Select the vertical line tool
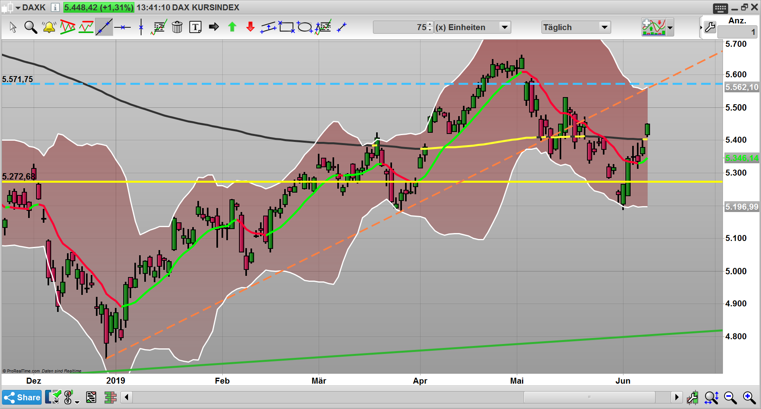761x409 pixels. coord(141,27)
